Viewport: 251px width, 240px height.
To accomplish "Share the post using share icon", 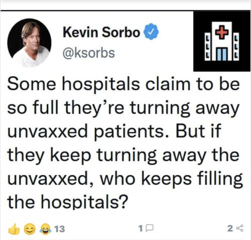I will [x=240, y=228].
